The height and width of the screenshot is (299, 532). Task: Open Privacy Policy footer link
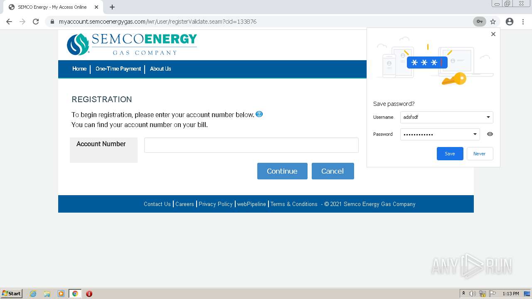click(215, 204)
